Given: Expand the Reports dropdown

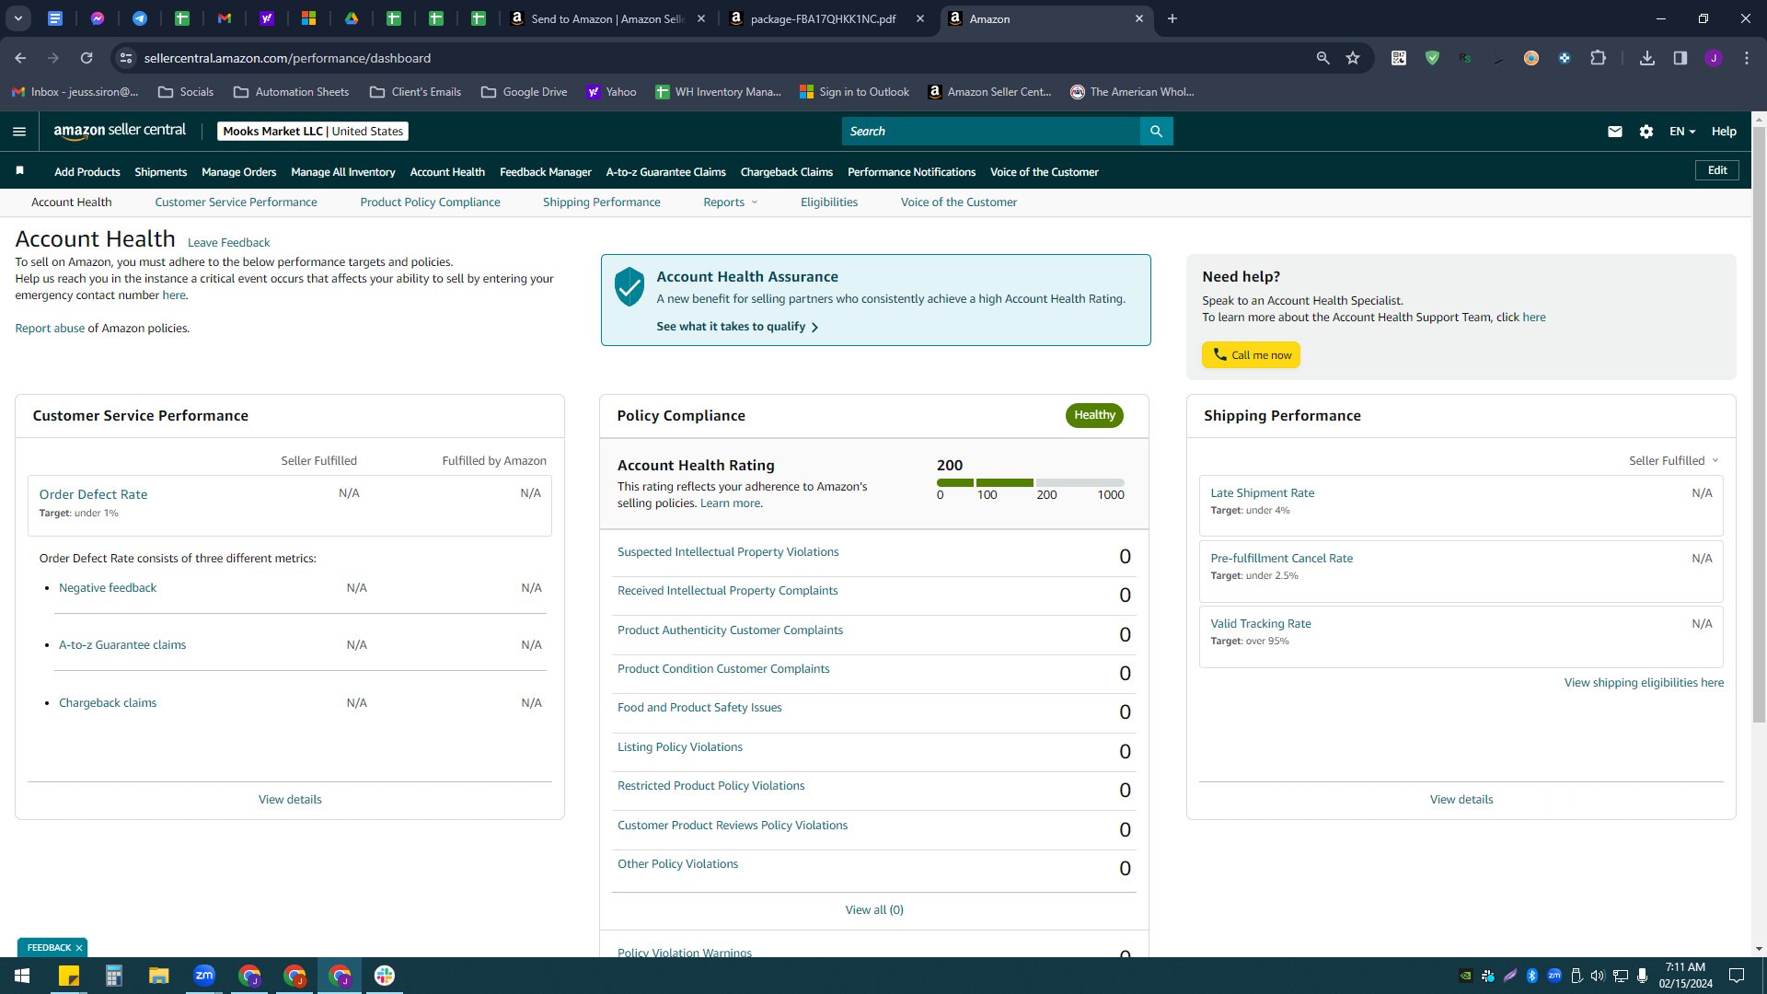Looking at the screenshot, I should tap(731, 202).
